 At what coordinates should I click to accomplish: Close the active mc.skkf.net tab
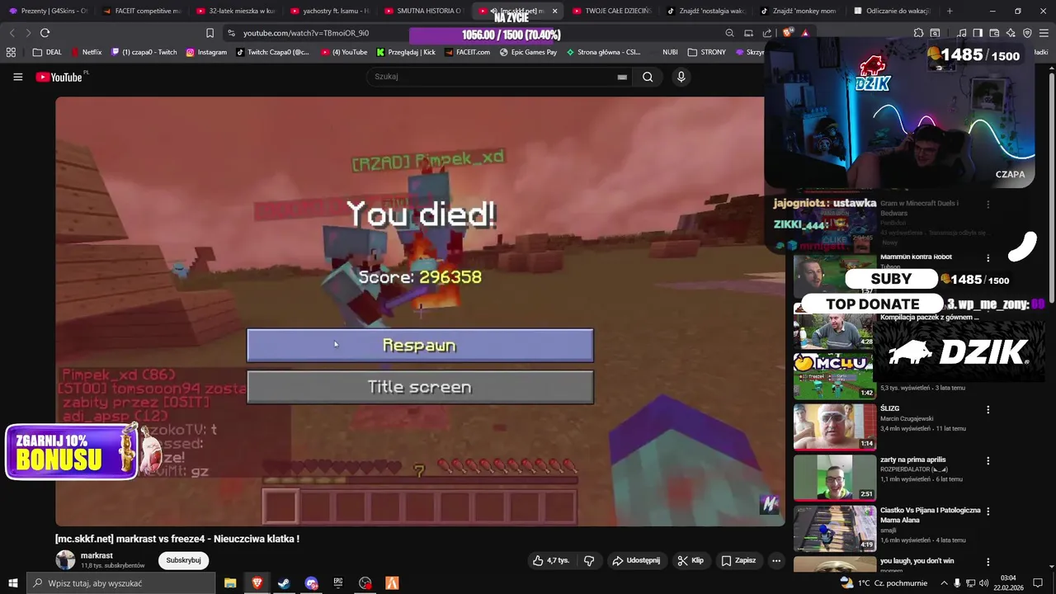tap(554, 11)
